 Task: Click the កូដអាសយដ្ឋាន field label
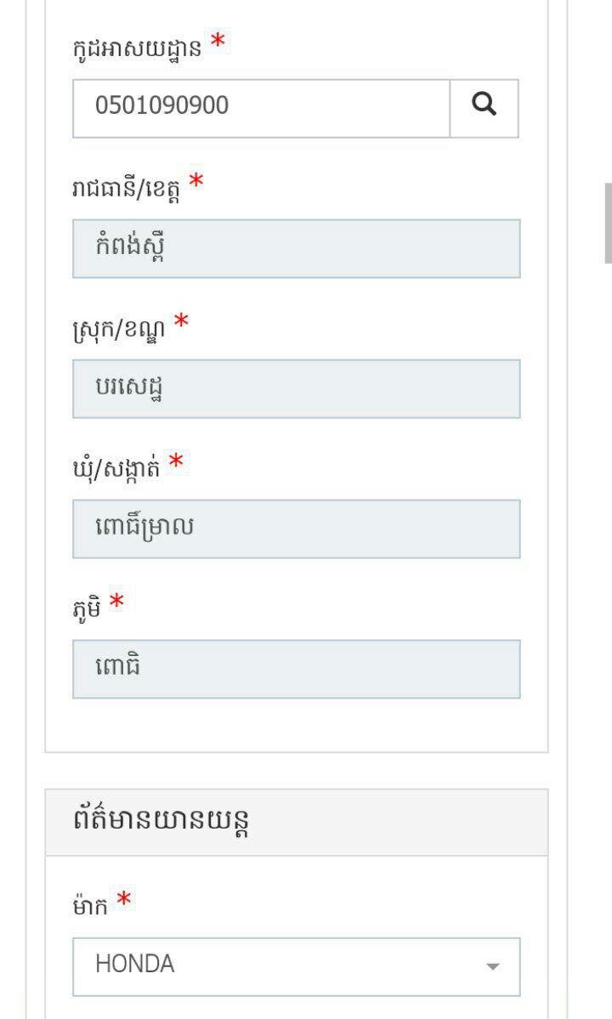point(137,48)
